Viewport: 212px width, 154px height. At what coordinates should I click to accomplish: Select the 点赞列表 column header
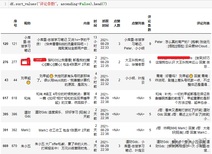tap(138, 23)
